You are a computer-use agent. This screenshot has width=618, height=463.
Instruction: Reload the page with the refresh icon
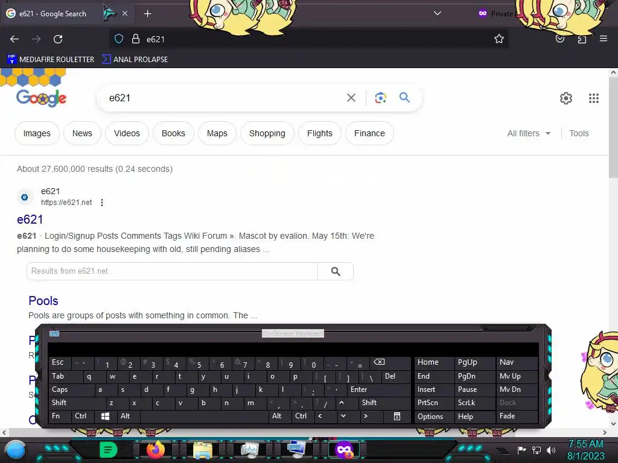58,39
